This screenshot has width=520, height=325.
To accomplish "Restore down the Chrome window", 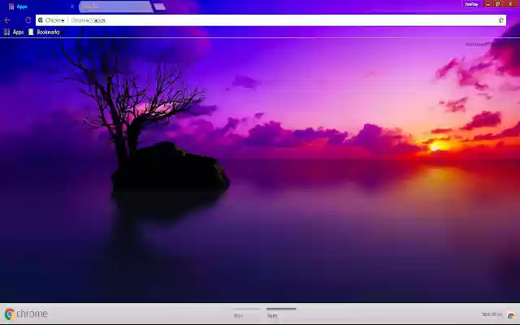I will [498, 4].
